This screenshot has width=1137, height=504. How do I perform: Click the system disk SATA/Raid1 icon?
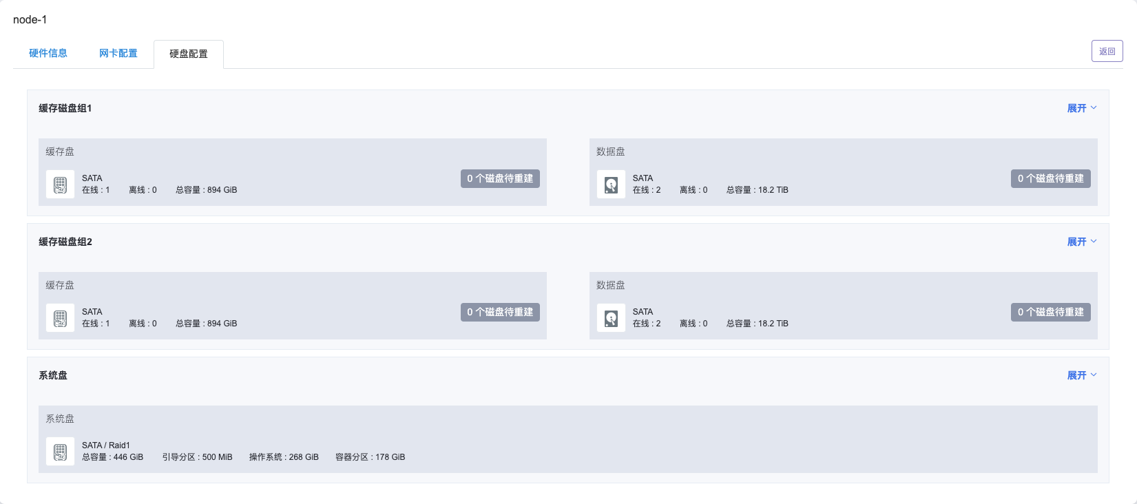point(60,452)
